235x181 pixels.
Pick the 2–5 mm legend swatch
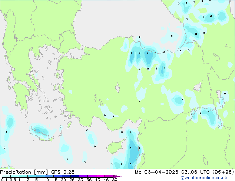[x=32, y=176]
